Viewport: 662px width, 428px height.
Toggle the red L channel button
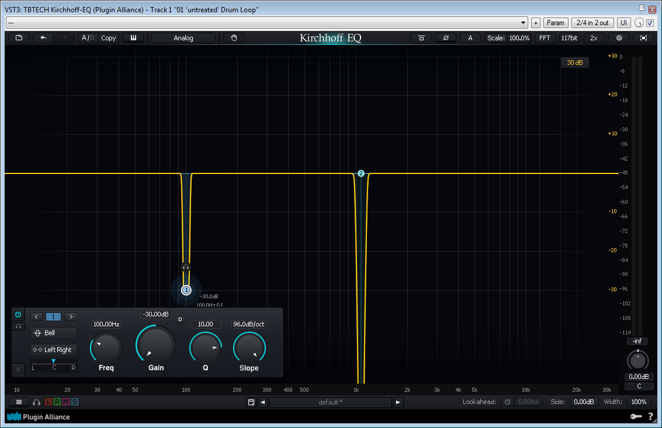point(48,402)
